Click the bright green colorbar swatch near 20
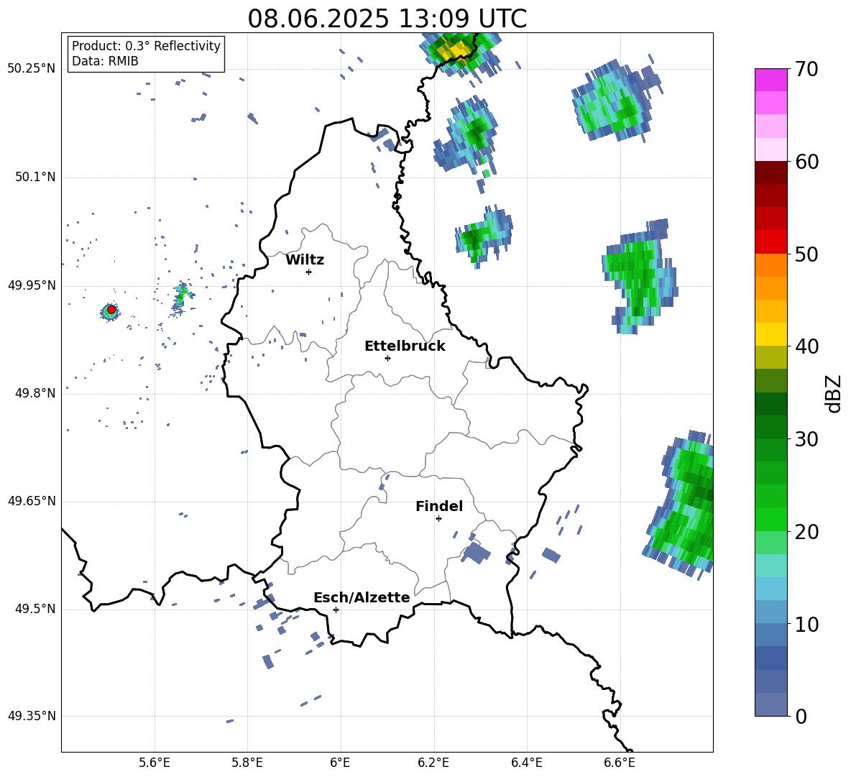 (x=770, y=519)
